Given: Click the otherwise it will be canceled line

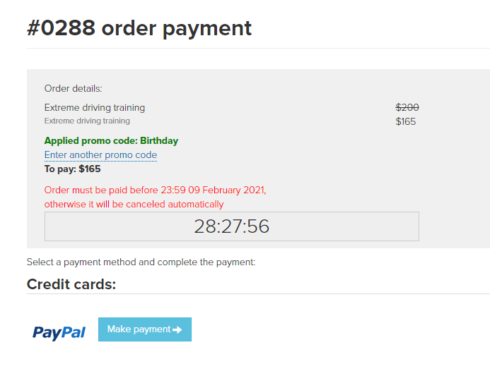Looking at the screenshot, I should (134, 204).
